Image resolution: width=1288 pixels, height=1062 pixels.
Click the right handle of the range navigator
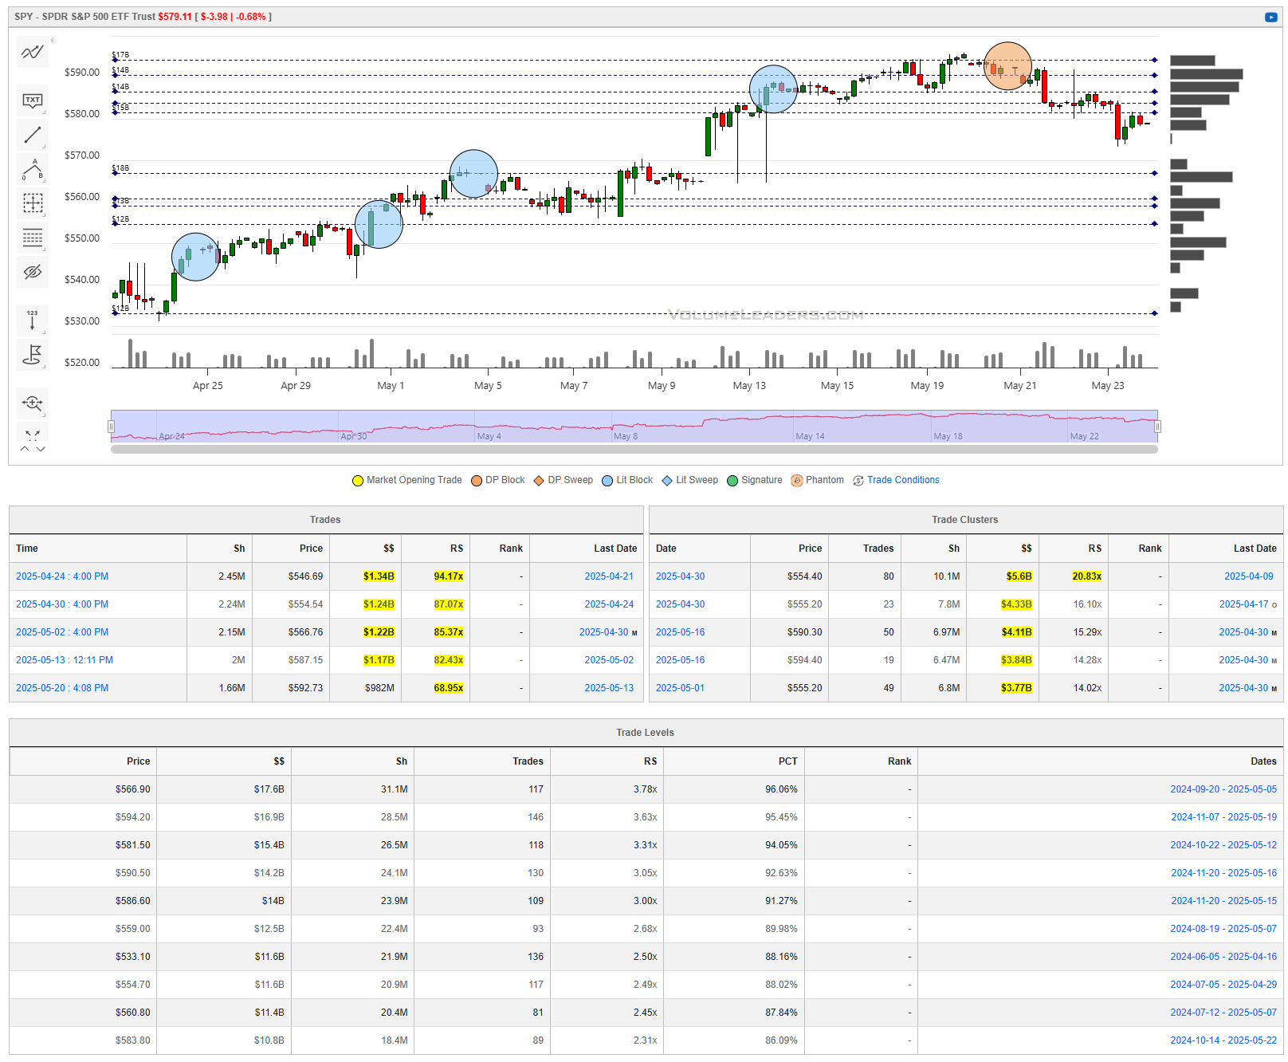pyautogui.click(x=1157, y=427)
